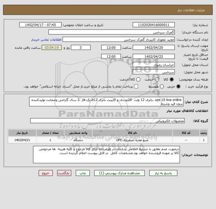Select the خدمت radio button
This screenshot has height=209, width=216.
157,80
